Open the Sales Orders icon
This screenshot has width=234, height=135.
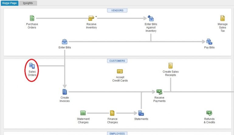pos(32,65)
